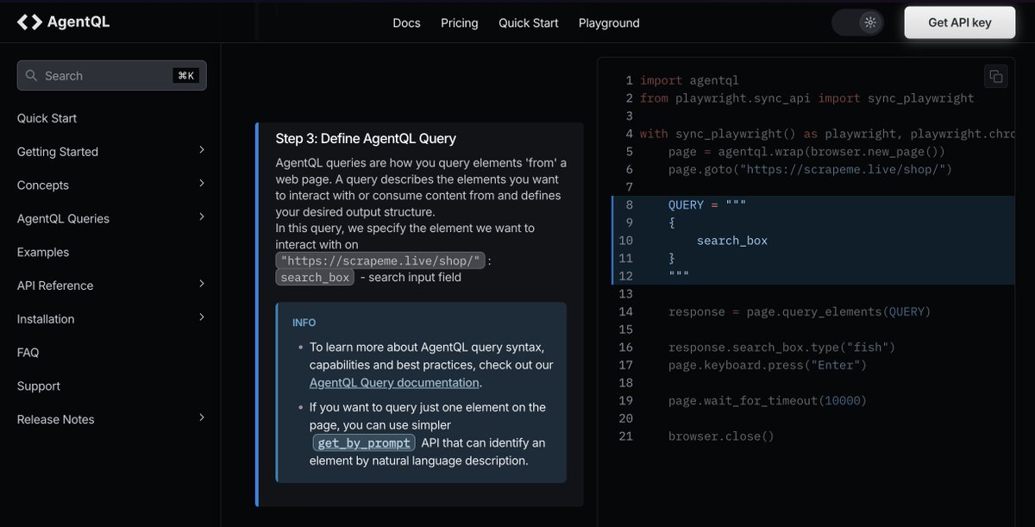Image resolution: width=1035 pixels, height=527 pixels.
Task: Click code line 1 import agentql
Action: click(689, 80)
